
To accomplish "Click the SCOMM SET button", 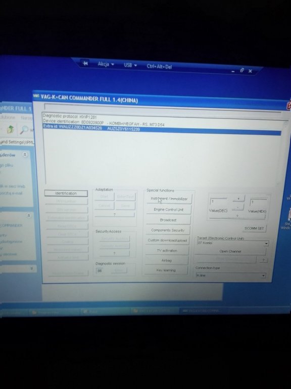I will coord(254,228).
